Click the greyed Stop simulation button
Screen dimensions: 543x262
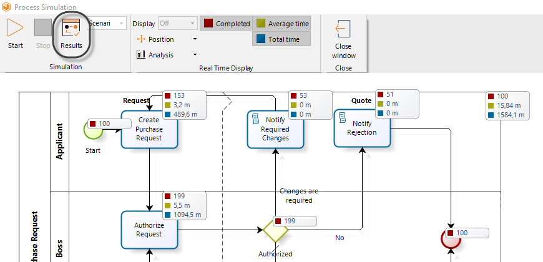click(43, 34)
